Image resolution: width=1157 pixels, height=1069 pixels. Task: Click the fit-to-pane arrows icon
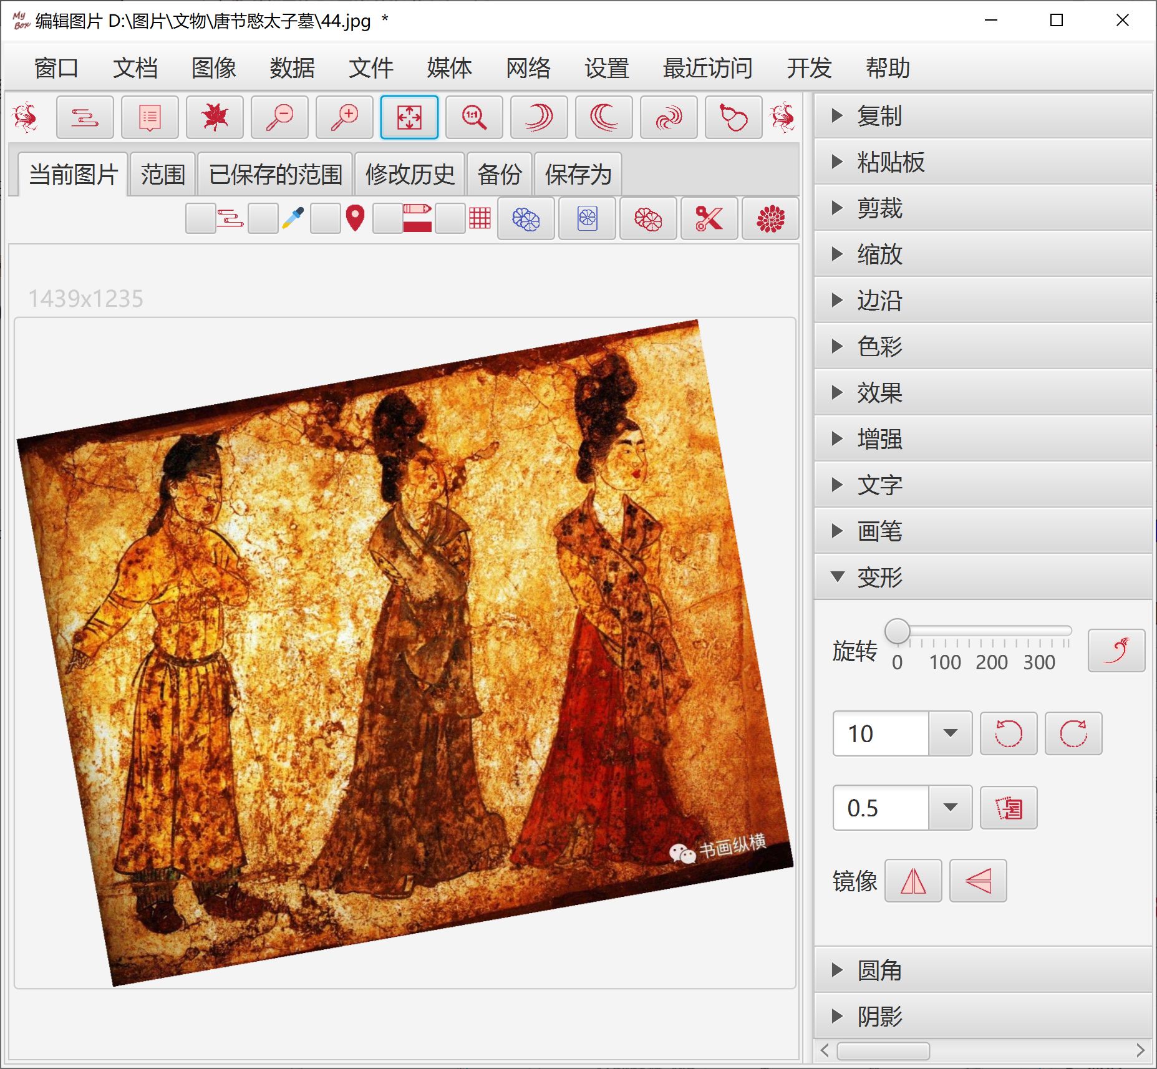pos(409,117)
